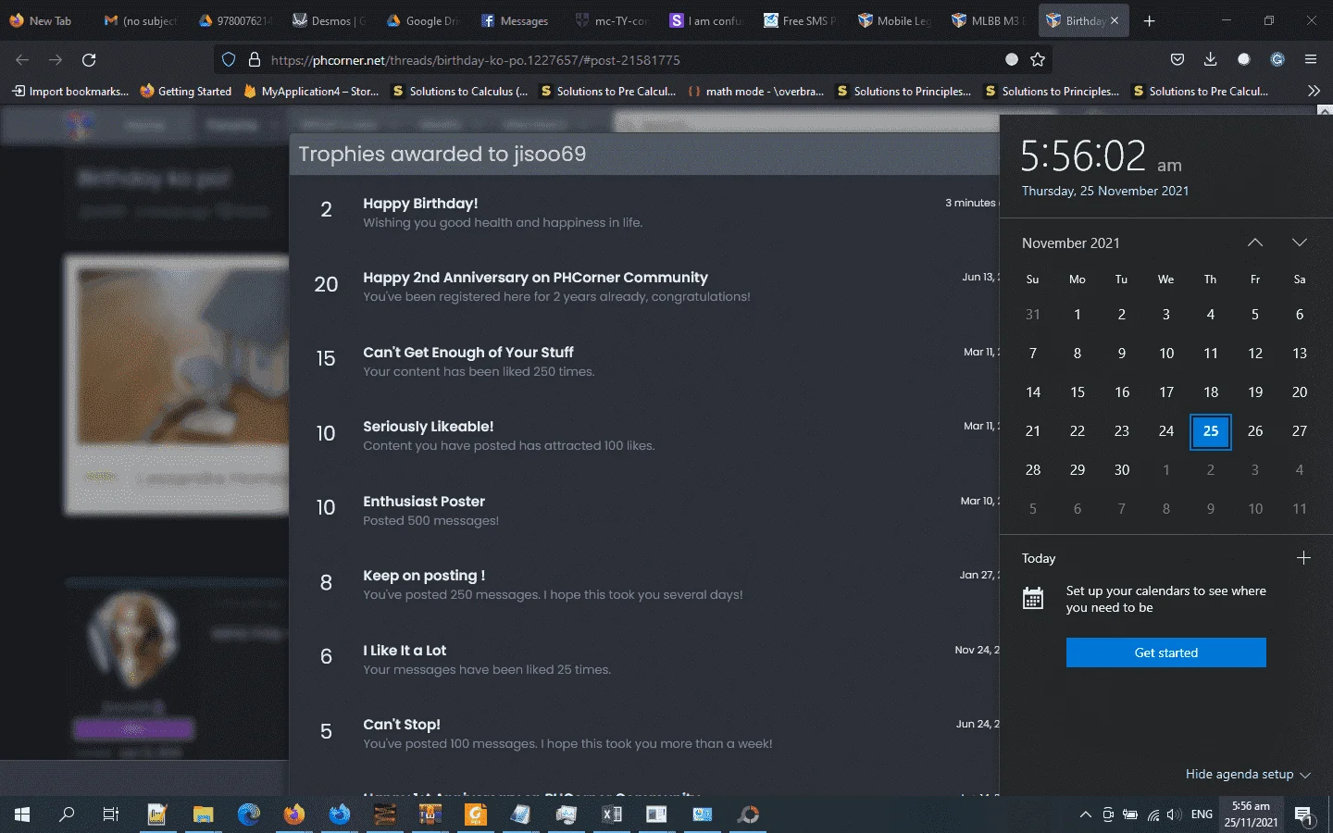
Task: Open network Wi-Fi icon in system tray
Action: click(1152, 814)
